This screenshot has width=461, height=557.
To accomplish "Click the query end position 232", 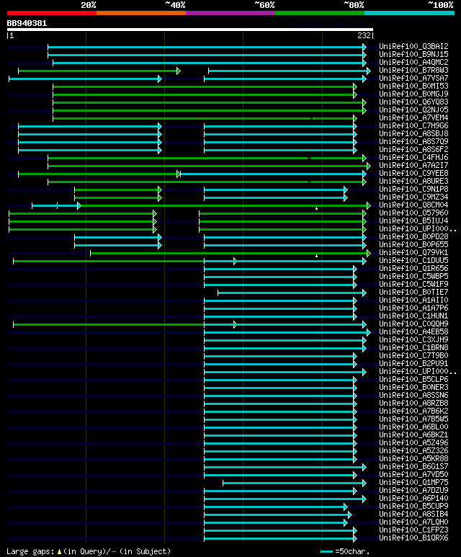I will (x=364, y=35).
